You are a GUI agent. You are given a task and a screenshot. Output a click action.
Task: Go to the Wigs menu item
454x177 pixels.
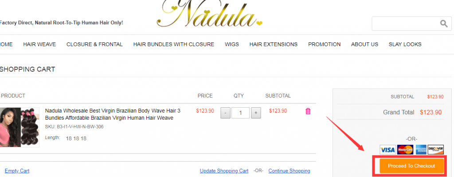(232, 45)
